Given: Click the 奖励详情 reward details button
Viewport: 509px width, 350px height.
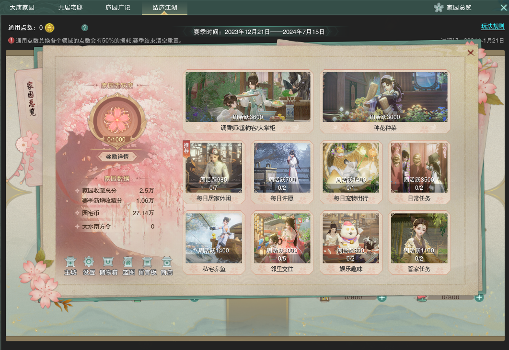Looking at the screenshot, I should (117, 157).
